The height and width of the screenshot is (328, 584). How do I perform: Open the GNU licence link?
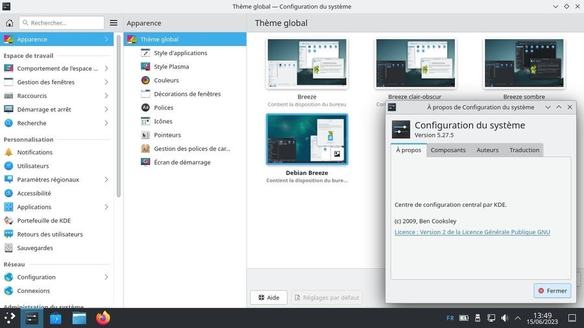click(472, 232)
